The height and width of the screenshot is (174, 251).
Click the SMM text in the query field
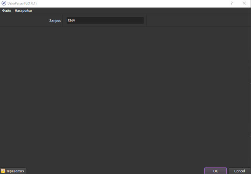click(71, 20)
